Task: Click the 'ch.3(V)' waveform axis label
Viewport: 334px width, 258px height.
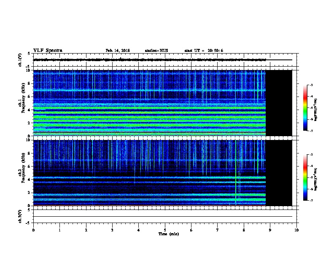Action: pyautogui.click(x=20, y=216)
